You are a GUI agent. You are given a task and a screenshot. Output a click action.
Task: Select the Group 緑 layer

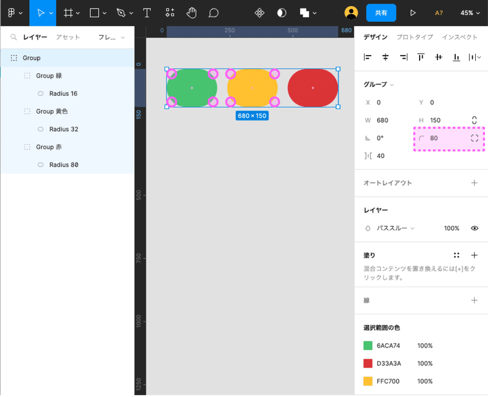(67, 76)
